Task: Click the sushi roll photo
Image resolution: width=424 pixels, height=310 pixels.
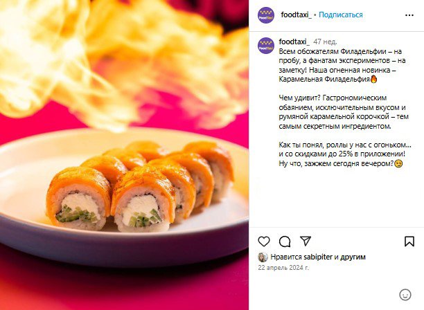Action: (x=125, y=155)
